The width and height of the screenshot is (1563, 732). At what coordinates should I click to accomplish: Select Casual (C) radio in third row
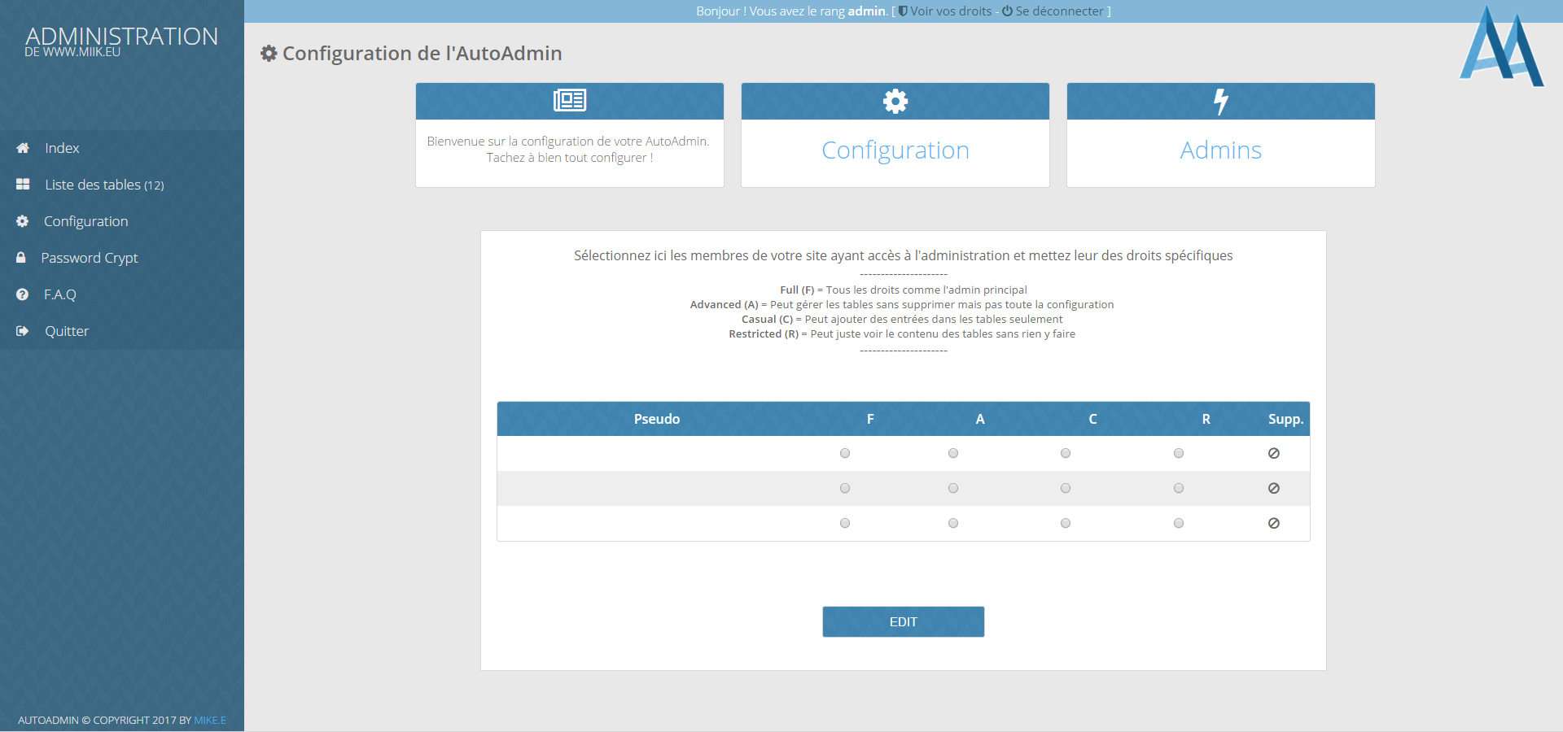click(x=1066, y=524)
